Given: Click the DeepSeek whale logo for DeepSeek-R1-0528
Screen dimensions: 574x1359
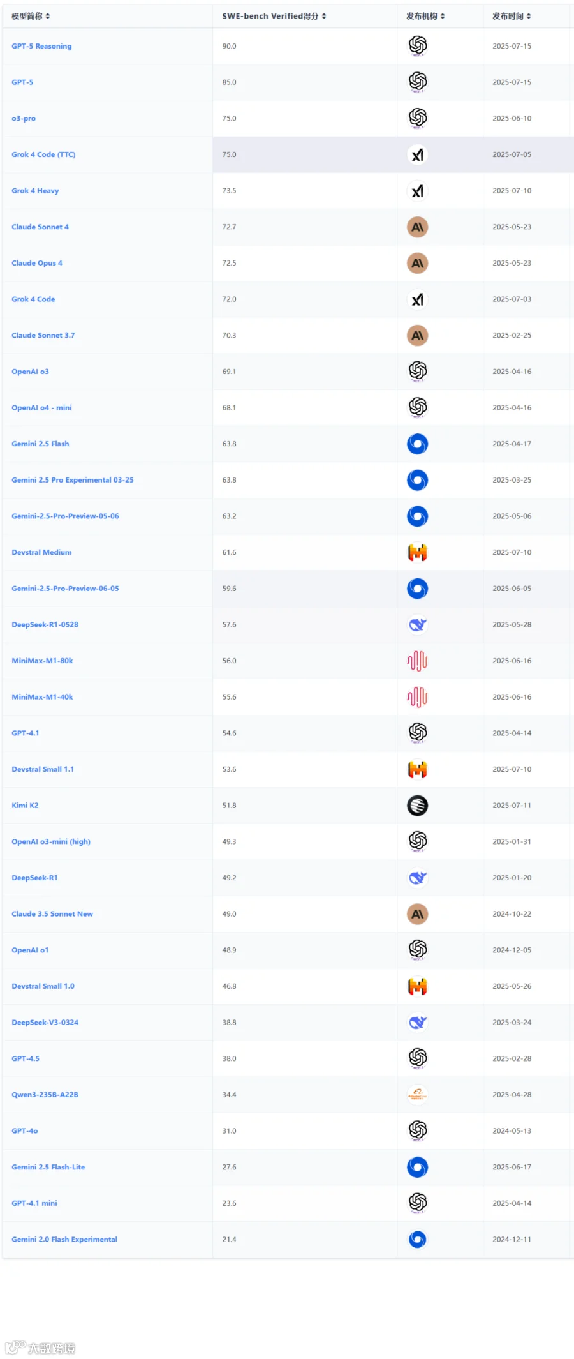Looking at the screenshot, I should 418,625.
